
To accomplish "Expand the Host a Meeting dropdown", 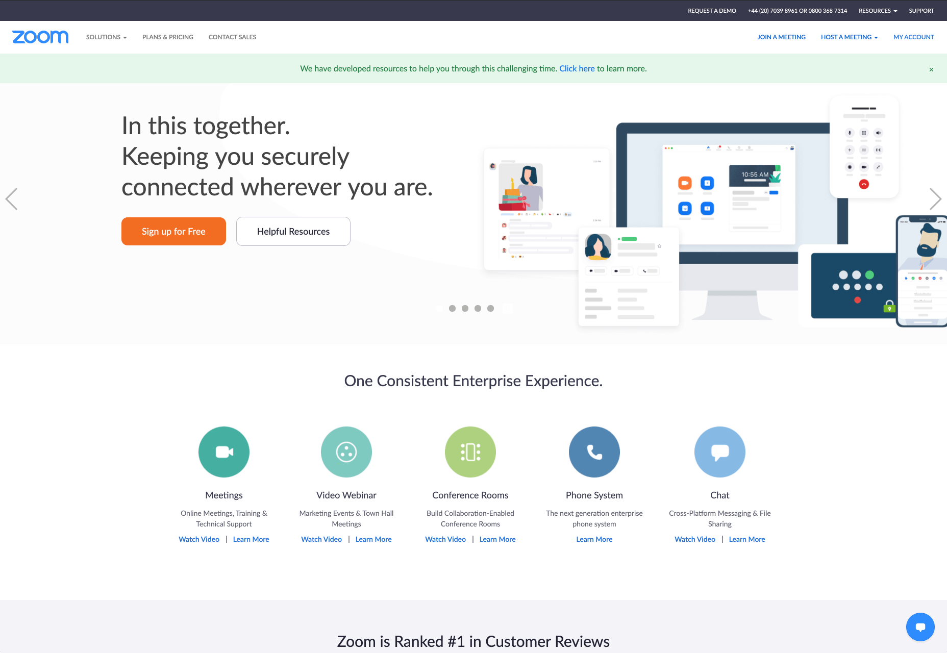I will coord(849,37).
